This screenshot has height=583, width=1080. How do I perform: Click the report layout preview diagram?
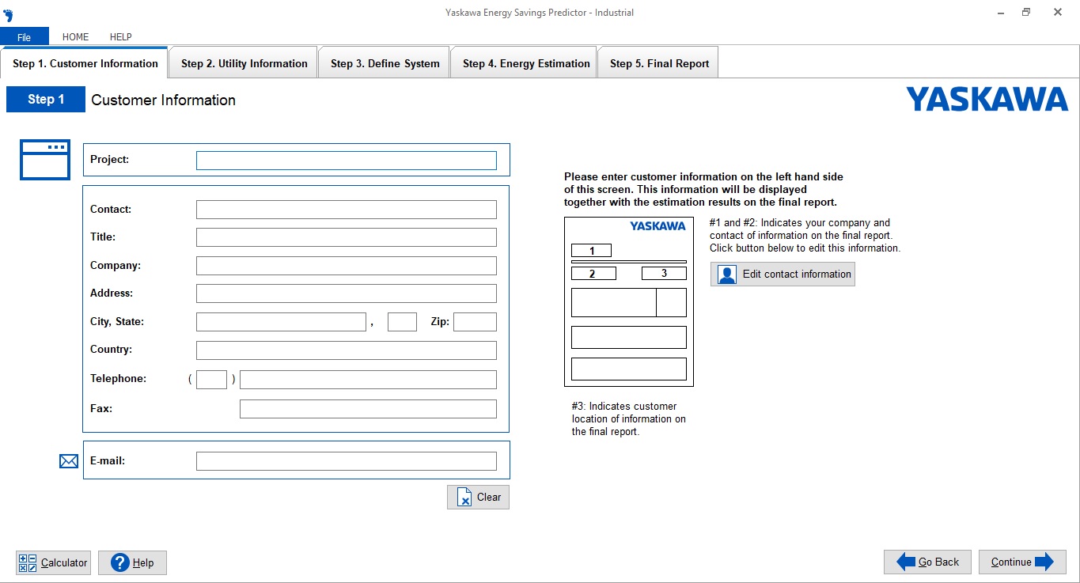point(629,302)
